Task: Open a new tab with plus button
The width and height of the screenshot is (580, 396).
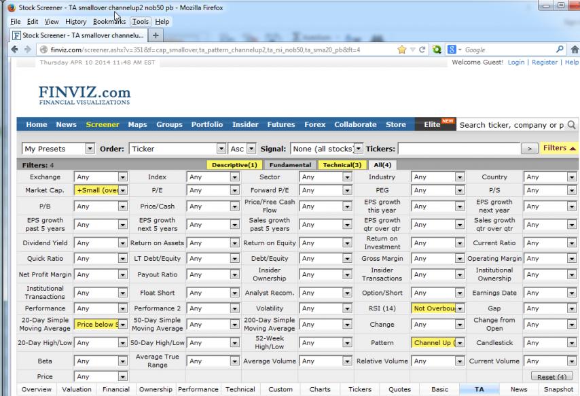Action: point(156,35)
